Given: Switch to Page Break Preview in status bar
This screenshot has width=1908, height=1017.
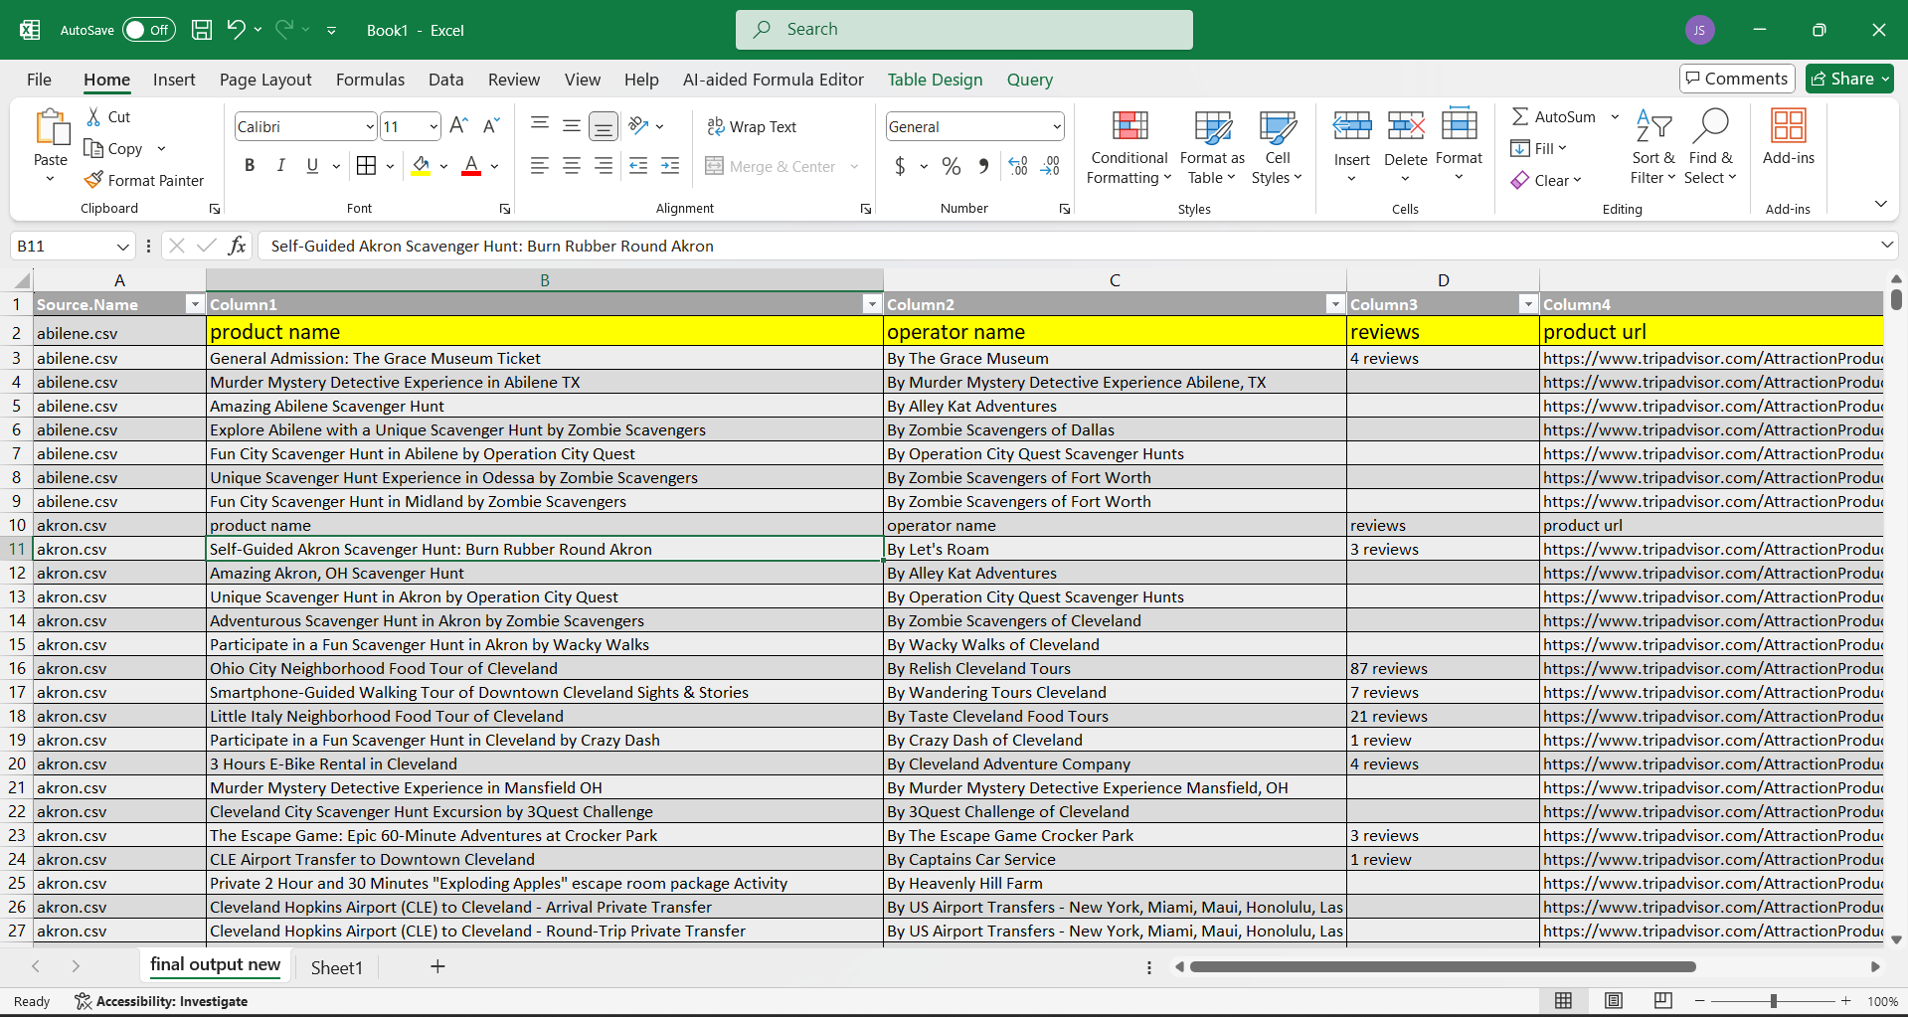Looking at the screenshot, I should (1662, 1000).
